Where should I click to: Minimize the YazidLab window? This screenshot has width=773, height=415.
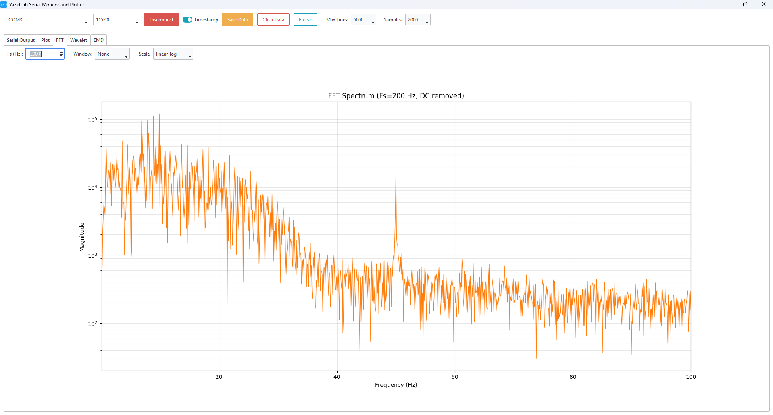[x=727, y=4]
